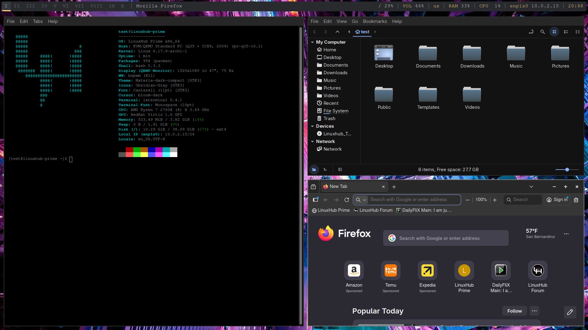588x330 pixels.
Task: Reload the Firefox page
Action: point(347,200)
